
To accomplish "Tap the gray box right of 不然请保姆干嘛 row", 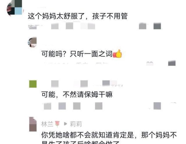I will click(157, 106).
